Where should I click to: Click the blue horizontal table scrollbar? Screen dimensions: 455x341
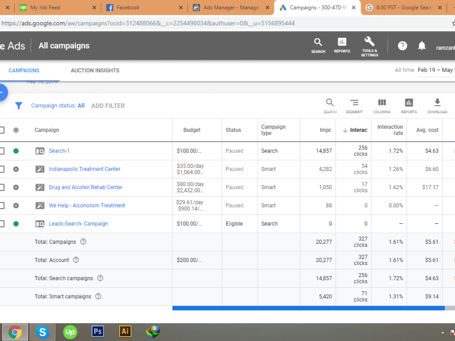(308, 308)
